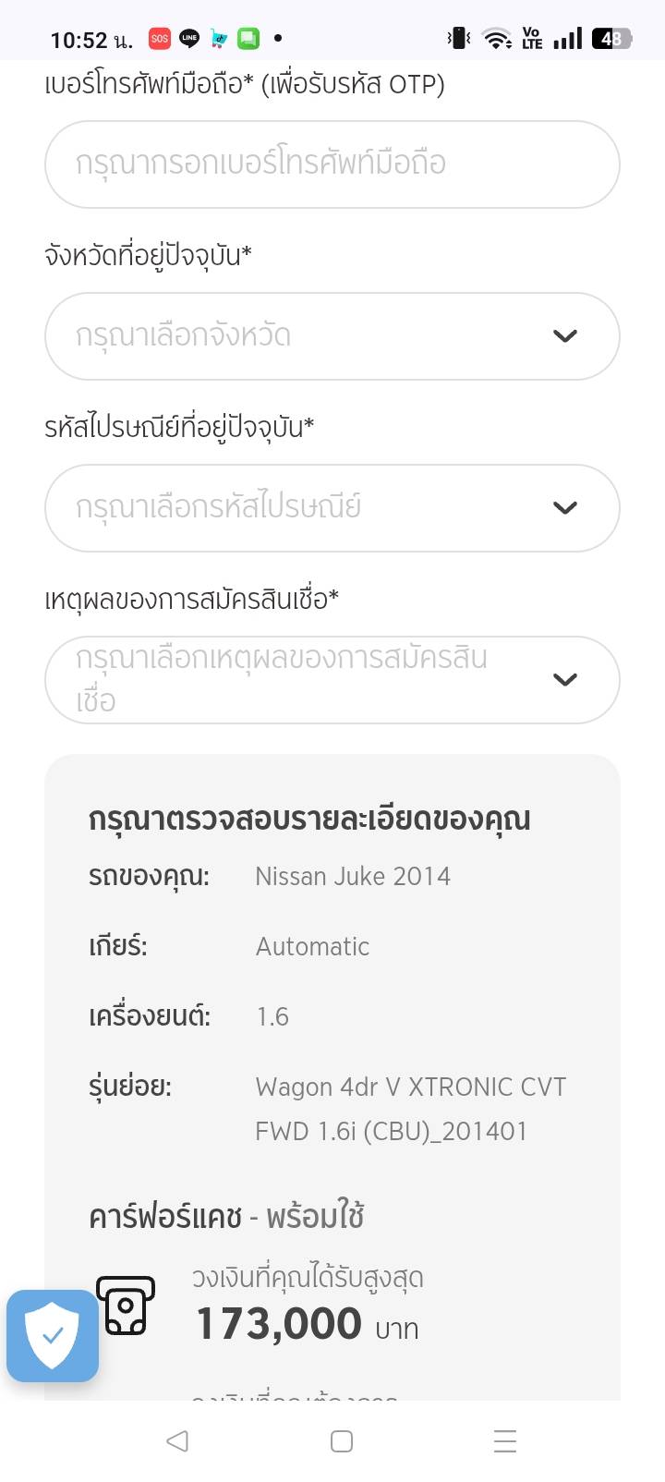Click the province dropdown chevron arrow

[x=565, y=336]
